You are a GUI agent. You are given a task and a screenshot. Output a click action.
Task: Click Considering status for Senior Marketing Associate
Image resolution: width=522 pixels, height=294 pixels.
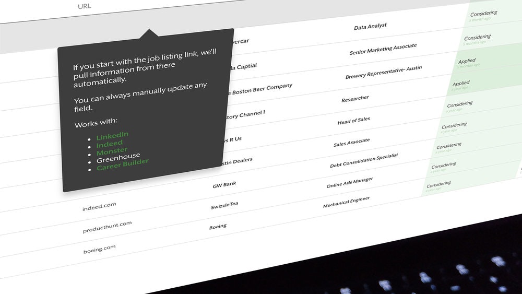point(478,37)
